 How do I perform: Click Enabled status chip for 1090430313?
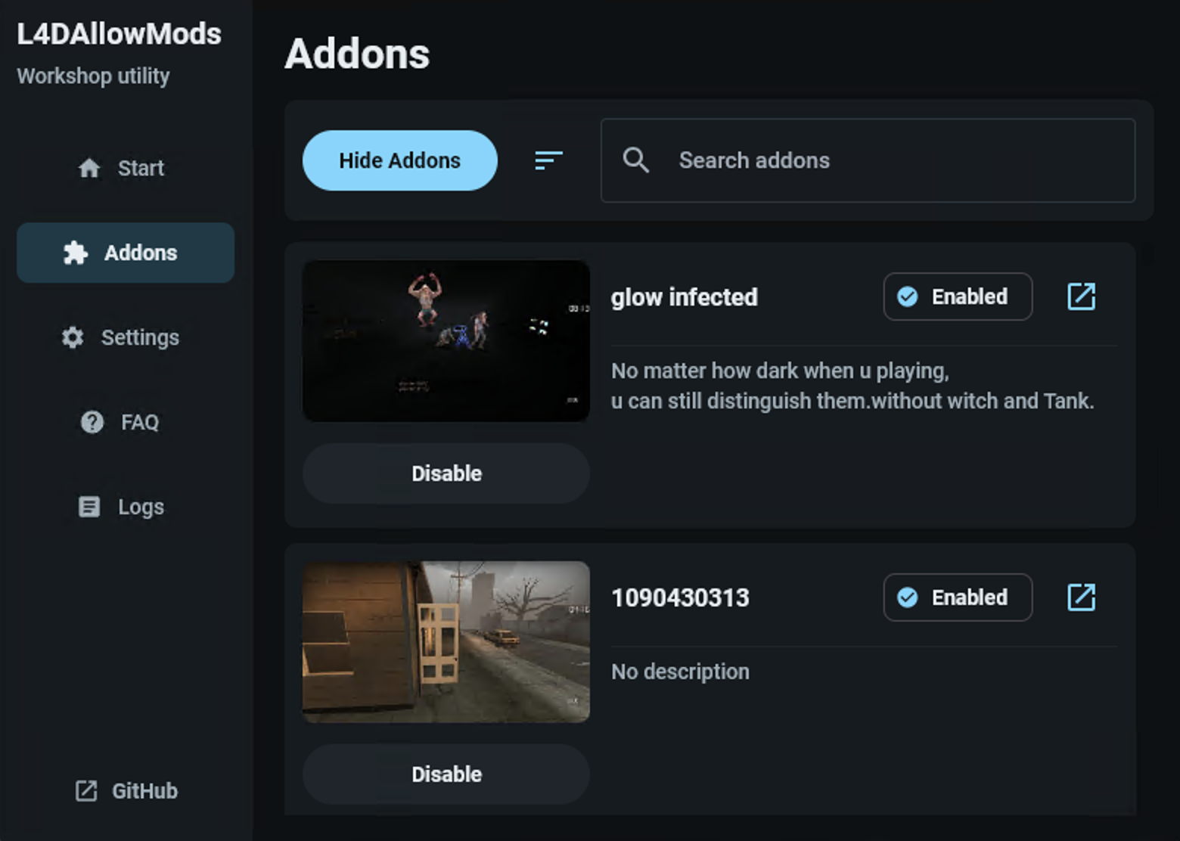[957, 597]
